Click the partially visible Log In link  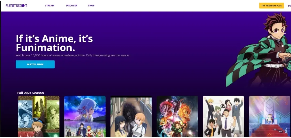pyautogui.click(x=289, y=6)
